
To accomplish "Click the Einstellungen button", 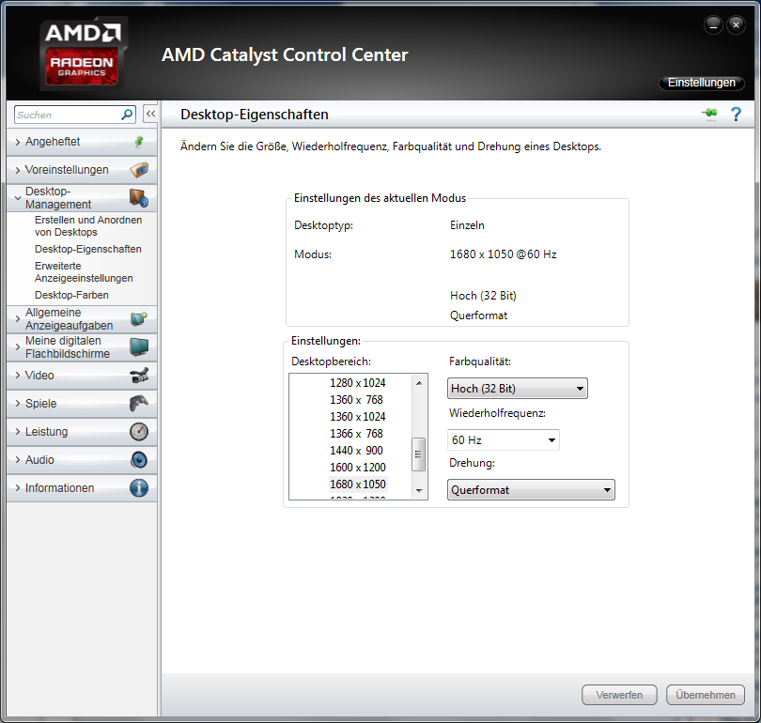I will click(x=701, y=83).
